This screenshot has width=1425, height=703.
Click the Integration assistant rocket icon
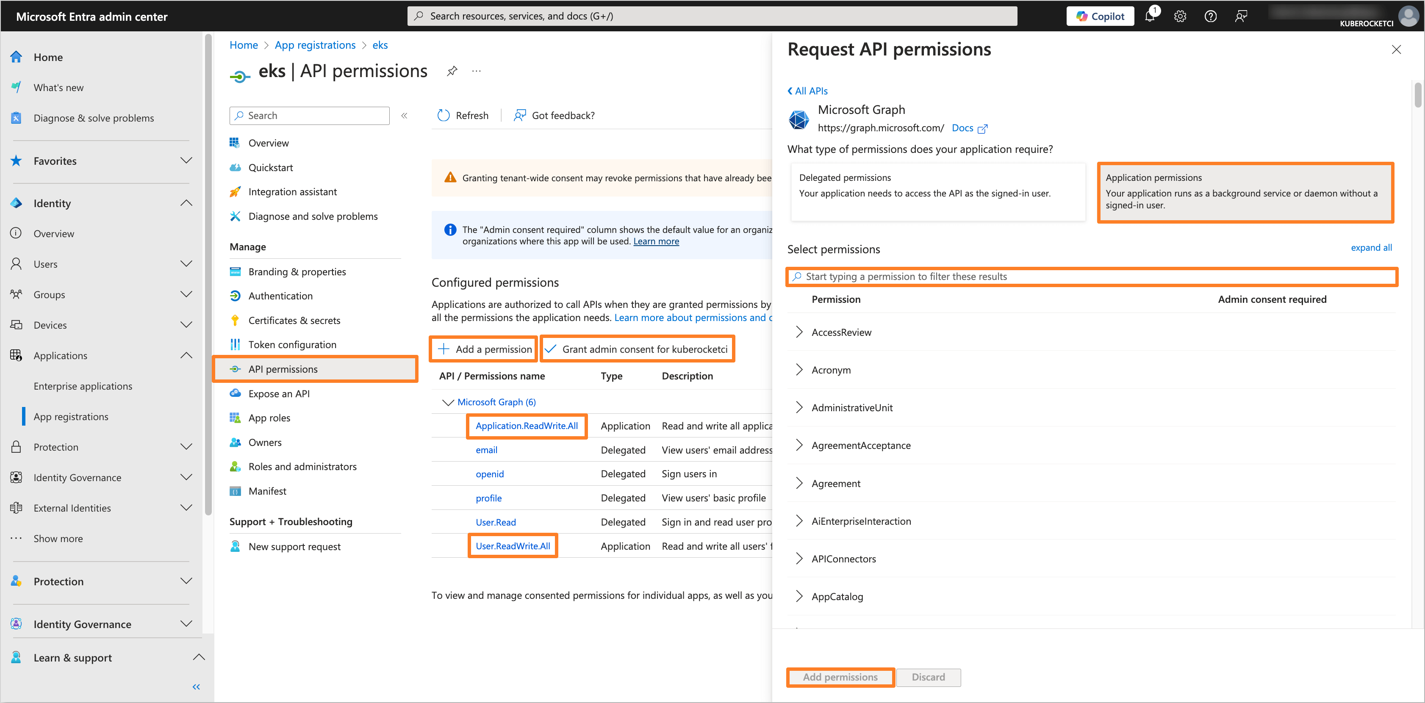pos(235,191)
